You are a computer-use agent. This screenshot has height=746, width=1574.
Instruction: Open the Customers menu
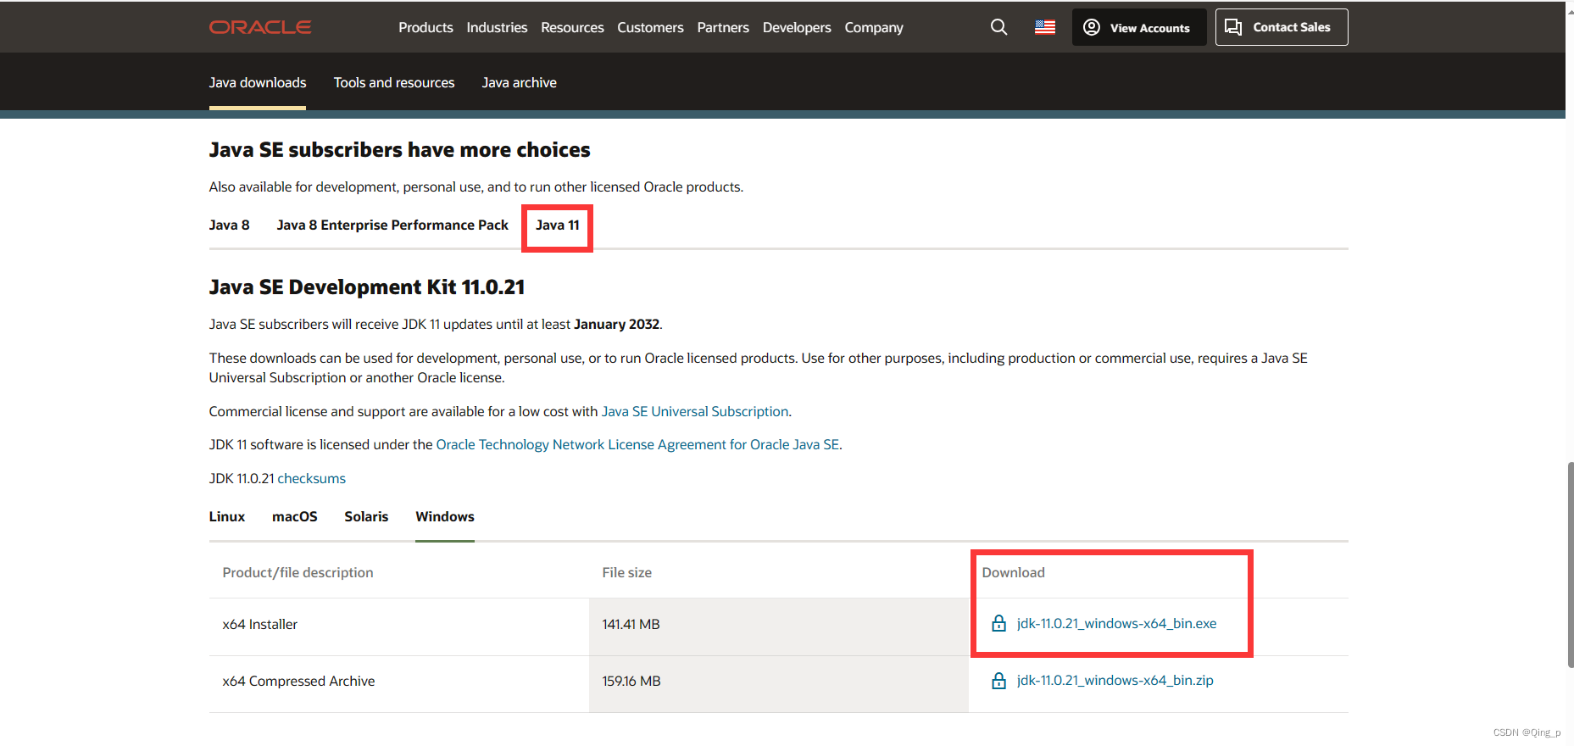point(650,27)
